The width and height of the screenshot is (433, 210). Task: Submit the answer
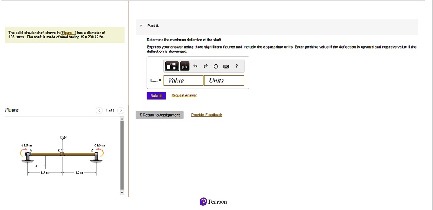pyautogui.click(x=156, y=95)
